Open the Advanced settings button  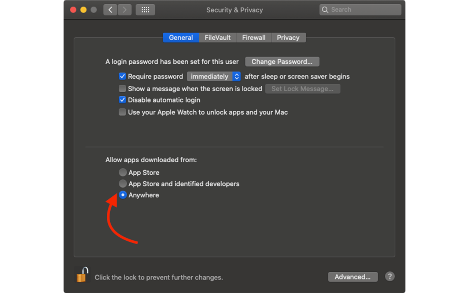coord(353,277)
